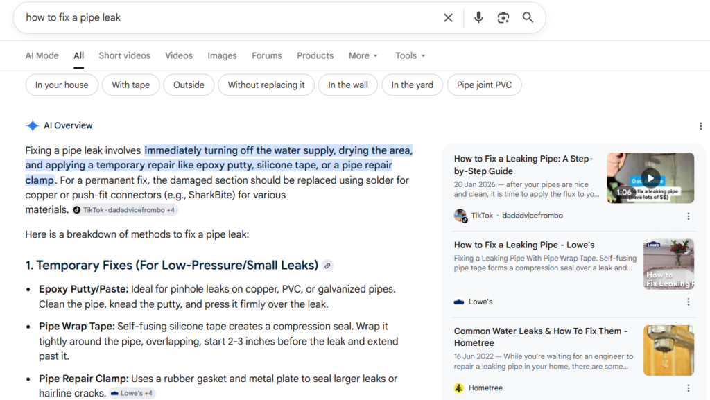Open the Lowe's +4 source chip
The width and height of the screenshot is (710, 400).
(132, 393)
